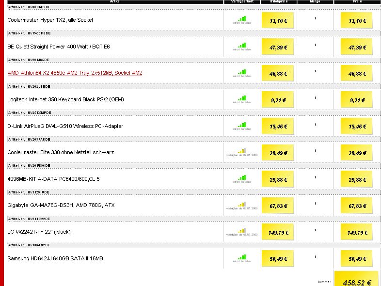This screenshot has height=286, width=381.
Task: Click availability icon for BE Quiet! Straight Power
Action: (242, 45)
